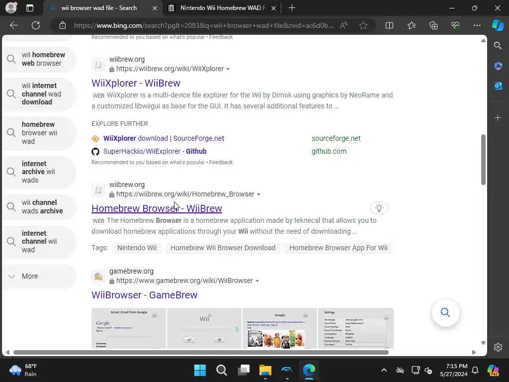Open a new tab with plus button
This screenshot has height=382, width=509.
(292, 8)
